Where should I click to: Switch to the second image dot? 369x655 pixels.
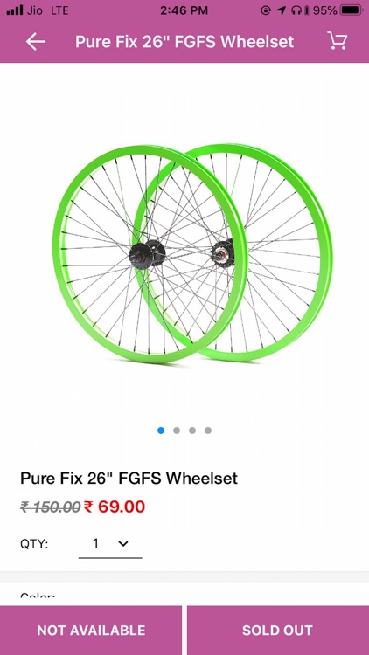[177, 431]
